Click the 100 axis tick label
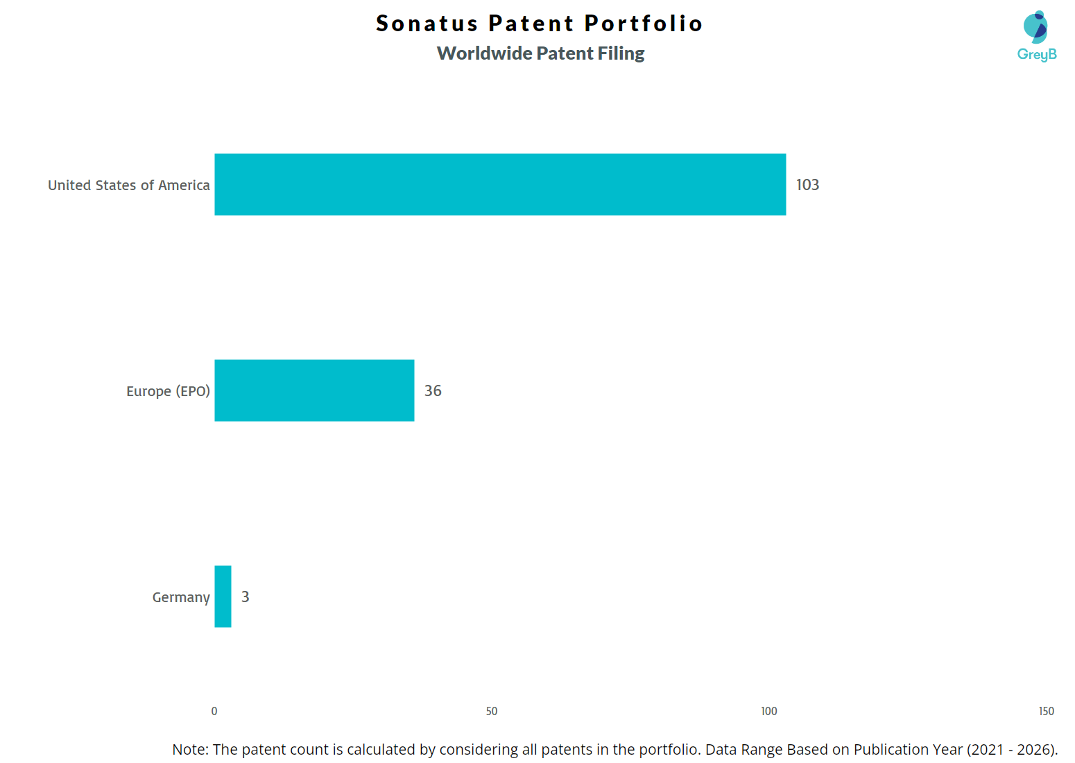 coord(768,711)
